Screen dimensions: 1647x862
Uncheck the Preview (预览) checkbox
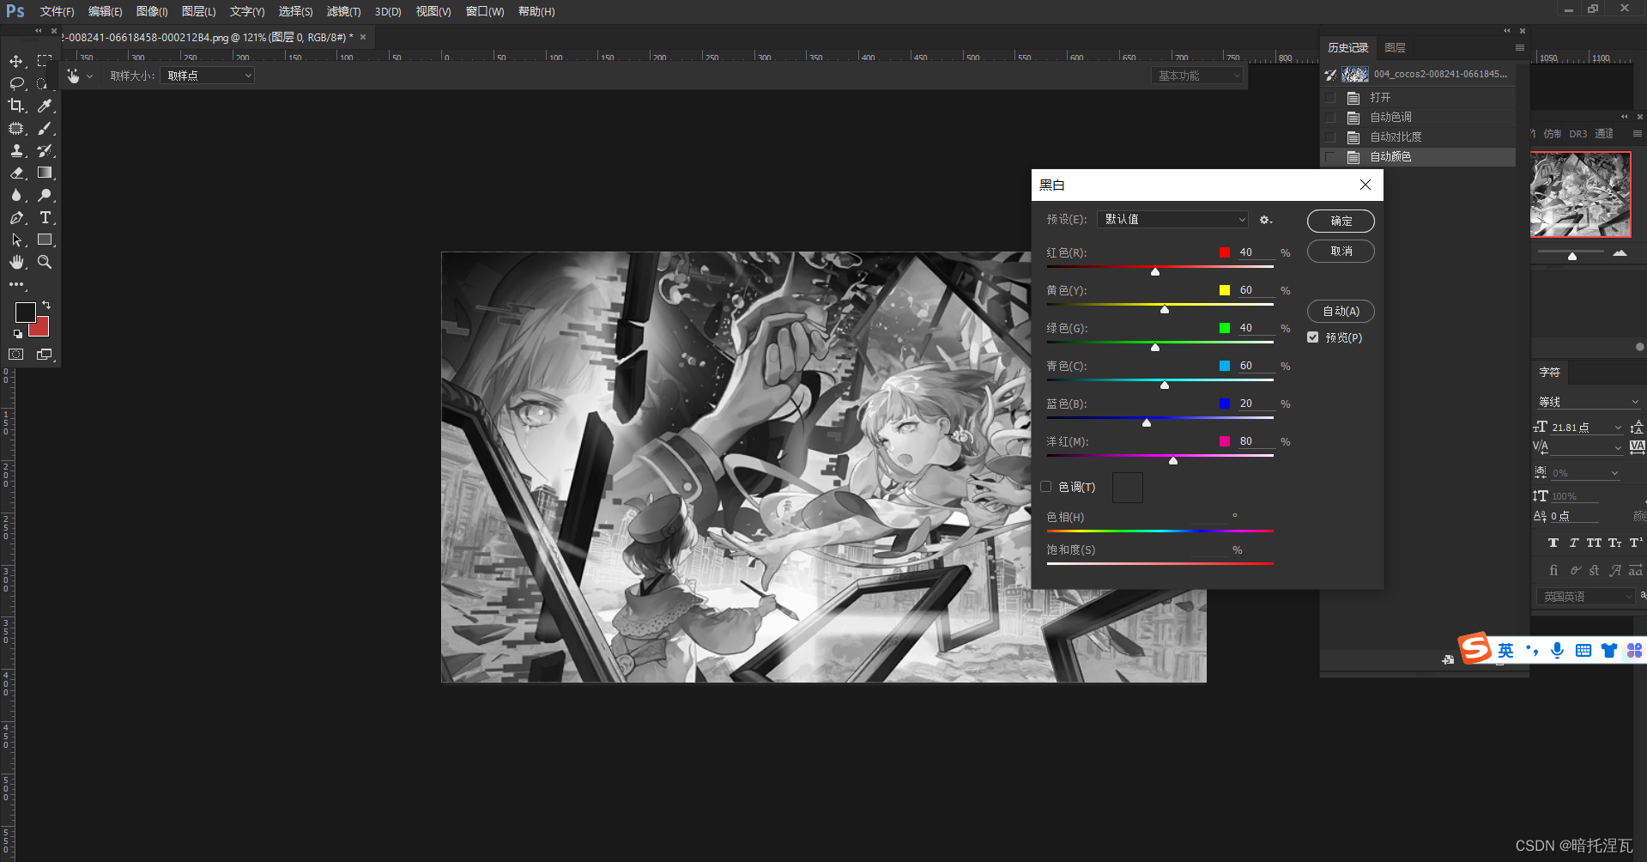tap(1313, 337)
